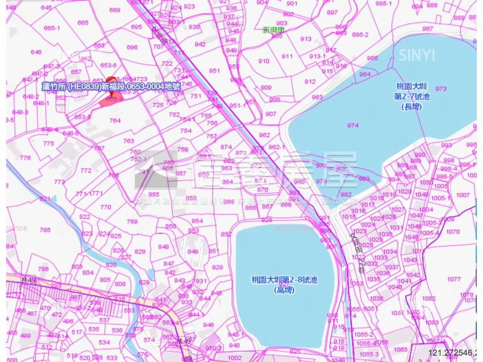This screenshot has width=483, height=362.
Task: Select land parcel number 942
Action: [x=200, y=44]
